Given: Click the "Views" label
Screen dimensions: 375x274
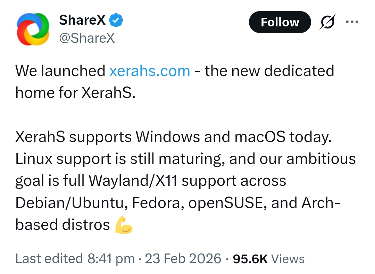Looking at the screenshot, I should (x=287, y=259).
